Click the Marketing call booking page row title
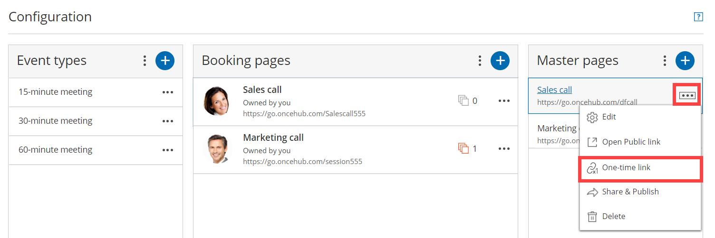Viewport: 715px width, 238px height. tap(273, 138)
